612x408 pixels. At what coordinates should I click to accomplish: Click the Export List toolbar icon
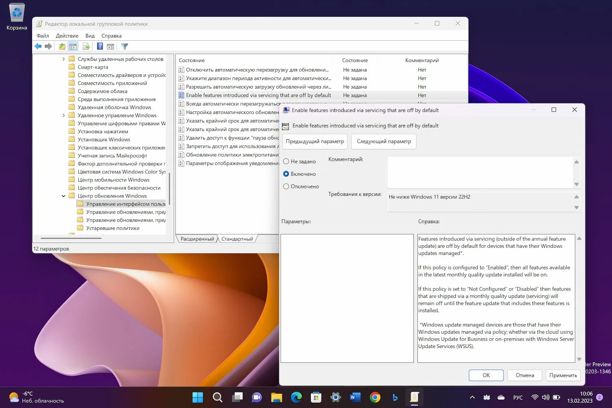point(86,47)
